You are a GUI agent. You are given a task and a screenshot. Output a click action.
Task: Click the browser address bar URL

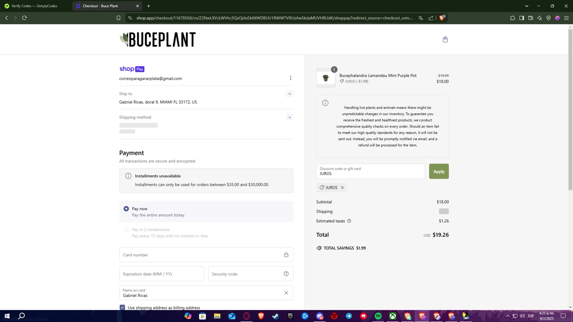click(274, 18)
